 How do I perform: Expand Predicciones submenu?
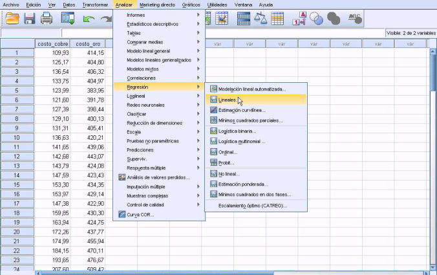coord(159,149)
